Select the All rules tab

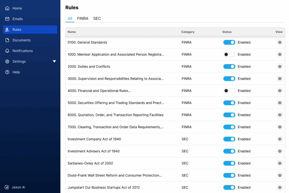pos(70,18)
